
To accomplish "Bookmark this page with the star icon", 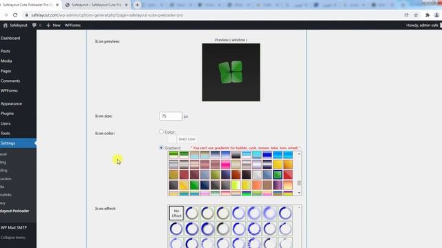I will (416, 15).
